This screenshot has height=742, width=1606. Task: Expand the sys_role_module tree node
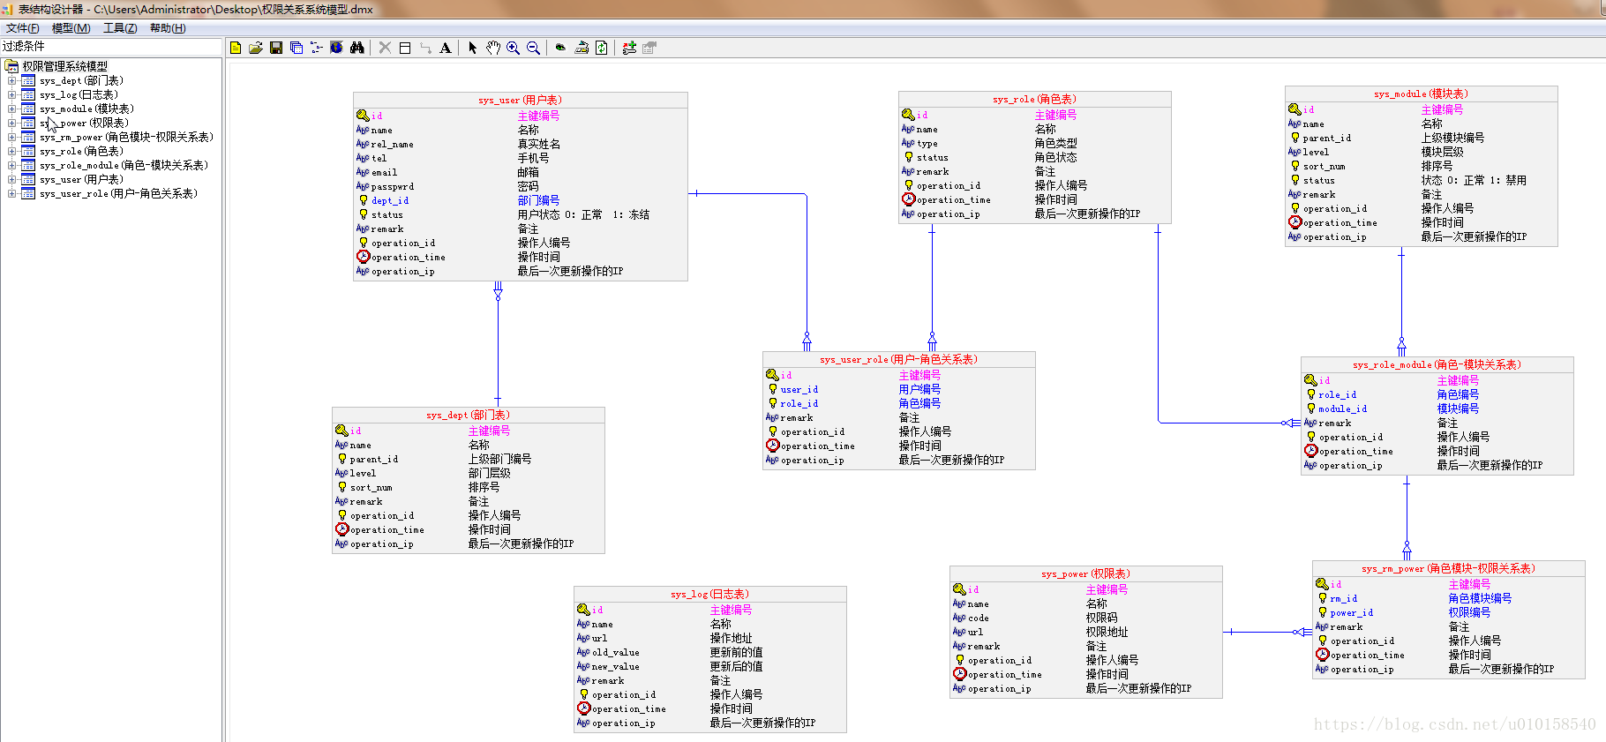point(12,165)
